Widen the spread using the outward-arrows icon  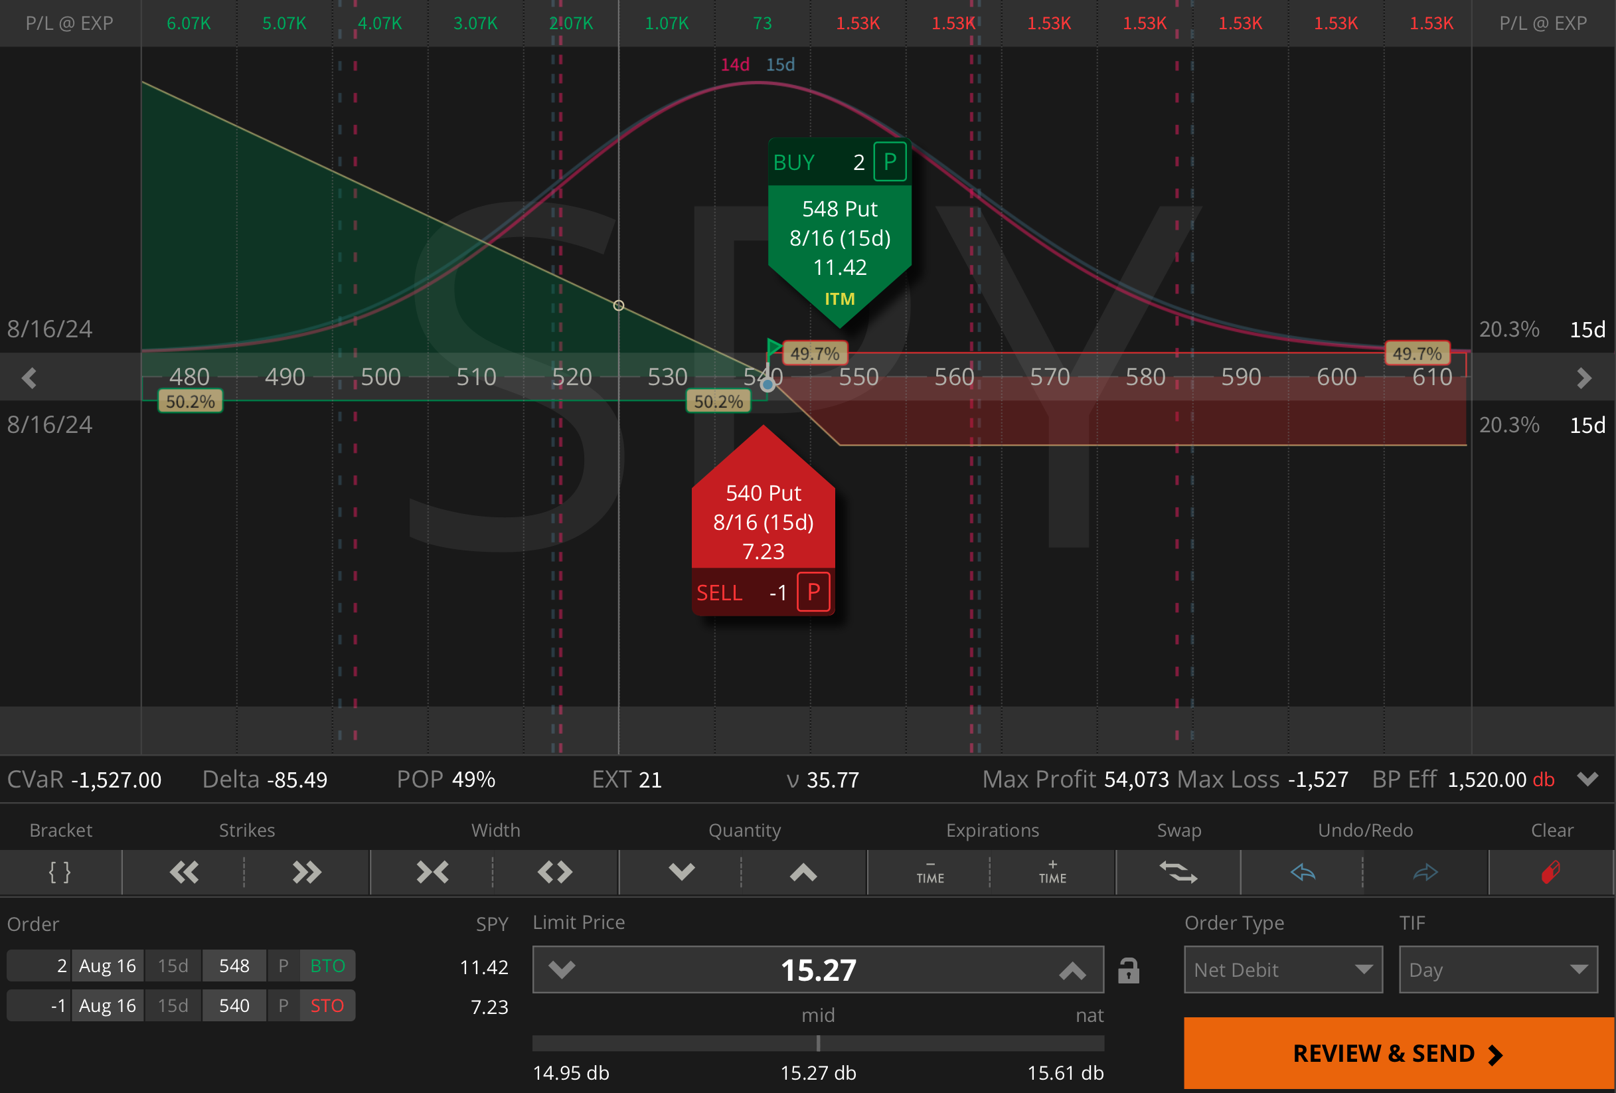click(x=554, y=872)
